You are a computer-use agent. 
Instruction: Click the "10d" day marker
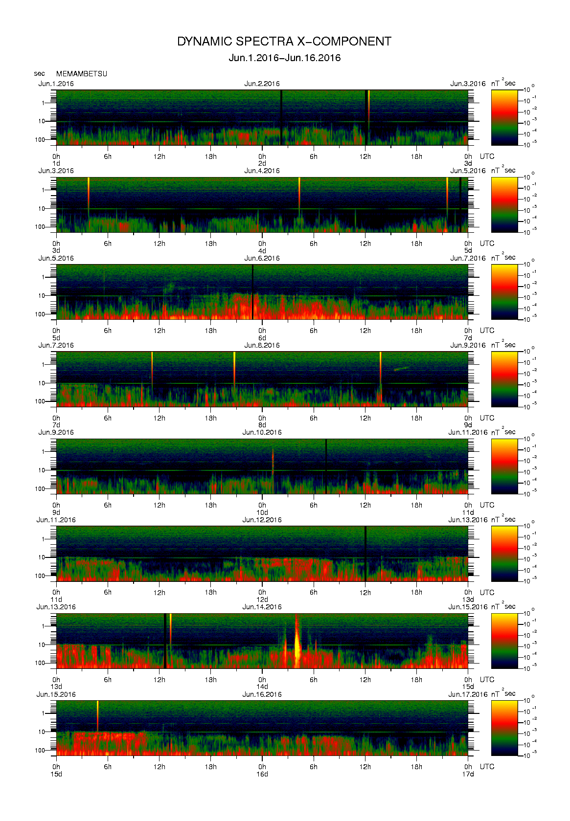pos(262,512)
